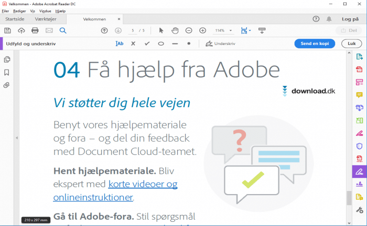Follow the korte videoer og onlineinstruktioner link
The image size is (367, 226).
point(115,191)
